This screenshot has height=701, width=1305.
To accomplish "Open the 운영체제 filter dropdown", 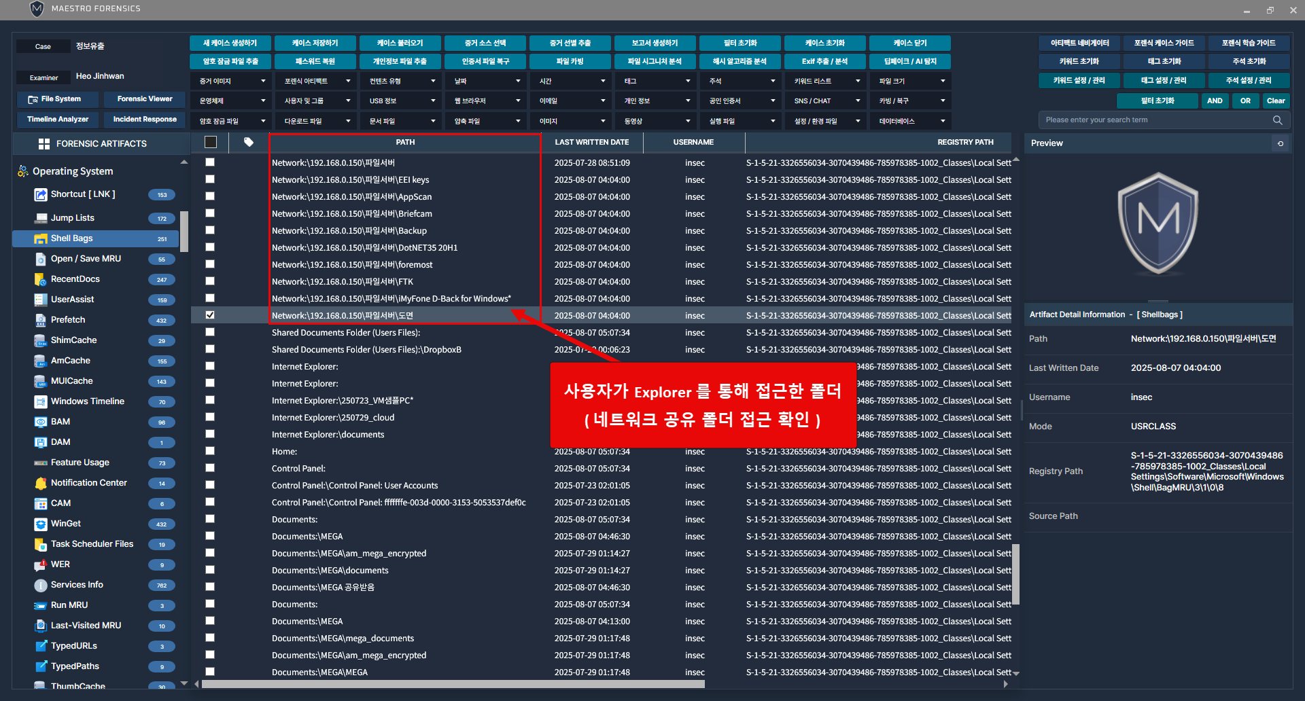I will pos(230,101).
